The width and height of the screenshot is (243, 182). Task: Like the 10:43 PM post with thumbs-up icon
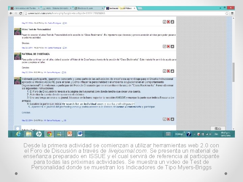coord(172,22)
